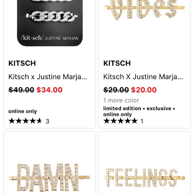Screen dimensions: 194x194
Task: Click the KITSCH brand name on $20.00 product
Action: (x=117, y=63)
